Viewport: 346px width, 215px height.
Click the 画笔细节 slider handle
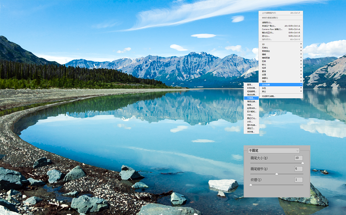click(276, 174)
